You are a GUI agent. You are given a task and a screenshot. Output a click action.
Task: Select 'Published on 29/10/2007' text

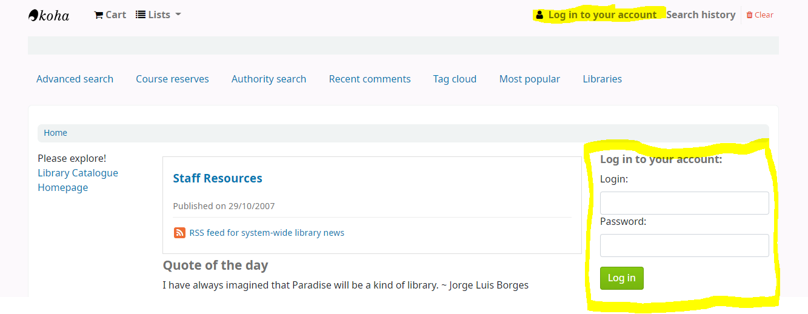pos(224,206)
